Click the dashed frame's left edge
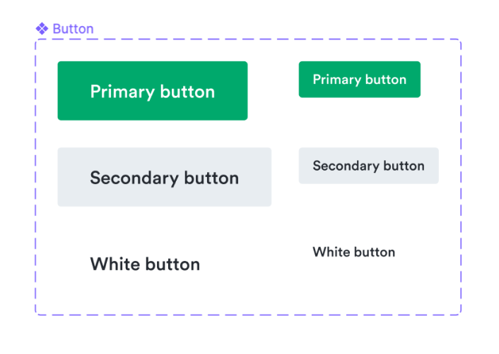 pyautogui.click(x=35, y=177)
